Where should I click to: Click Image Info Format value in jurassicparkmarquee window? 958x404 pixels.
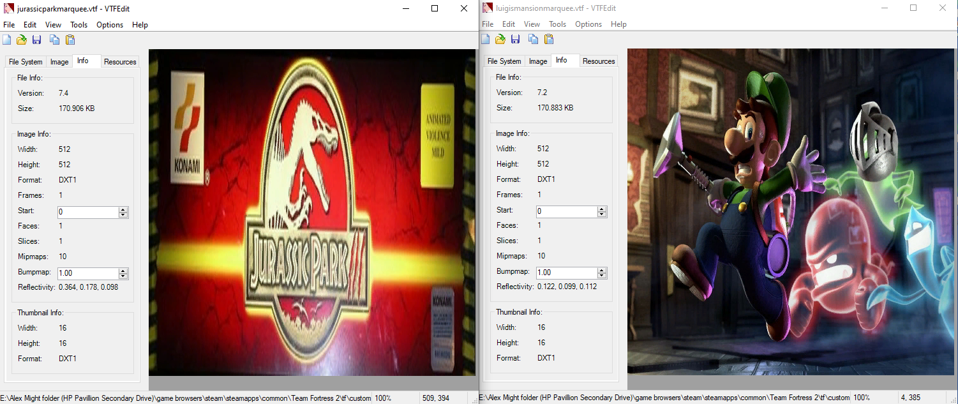[x=68, y=180]
